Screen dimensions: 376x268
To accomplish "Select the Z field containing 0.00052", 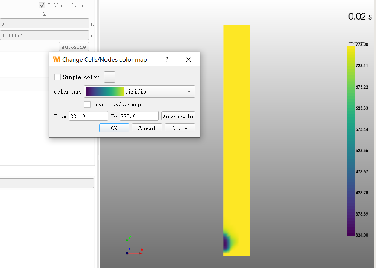I will pos(45,35).
